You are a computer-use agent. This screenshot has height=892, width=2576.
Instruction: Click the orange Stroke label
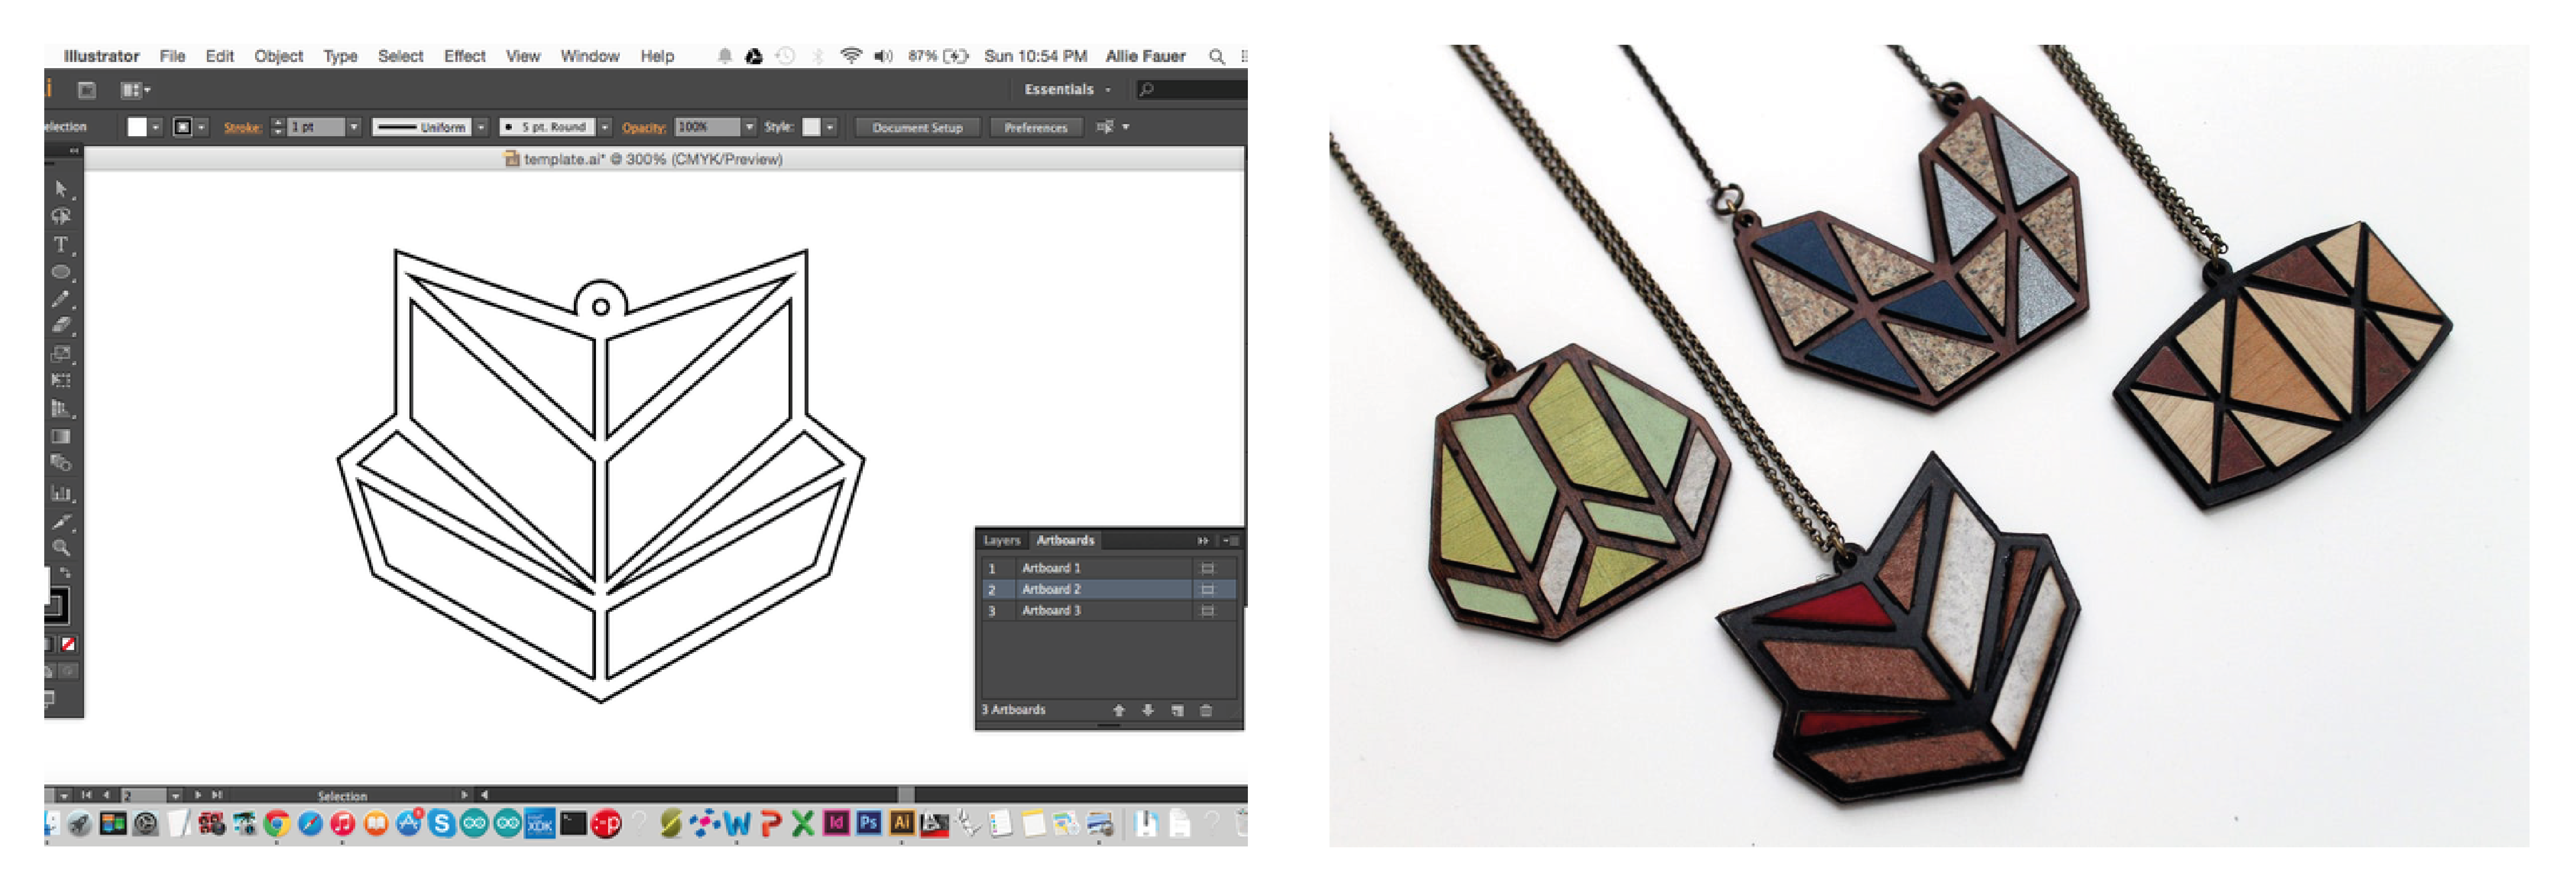(242, 127)
